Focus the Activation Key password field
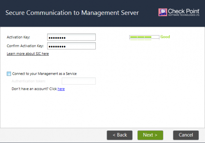 point(71,37)
